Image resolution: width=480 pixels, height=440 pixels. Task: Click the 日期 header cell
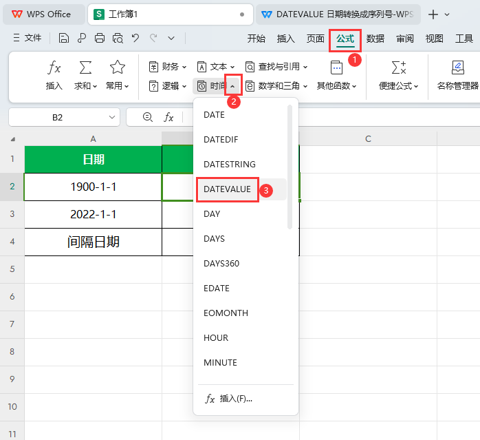point(93,160)
